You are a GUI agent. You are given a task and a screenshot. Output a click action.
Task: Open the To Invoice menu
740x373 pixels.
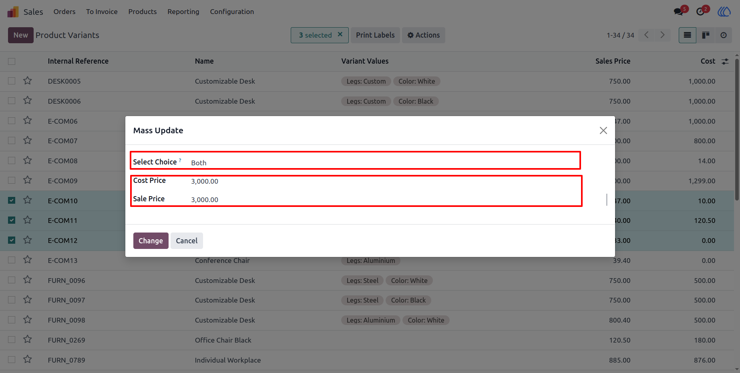pyautogui.click(x=102, y=12)
